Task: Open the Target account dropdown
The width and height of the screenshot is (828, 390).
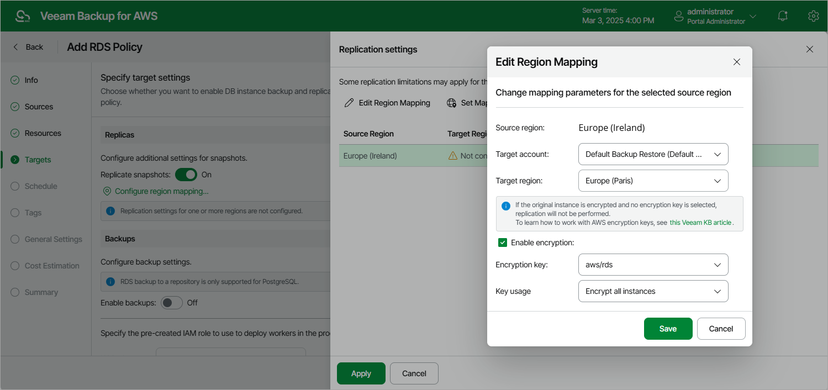Action: coord(653,154)
